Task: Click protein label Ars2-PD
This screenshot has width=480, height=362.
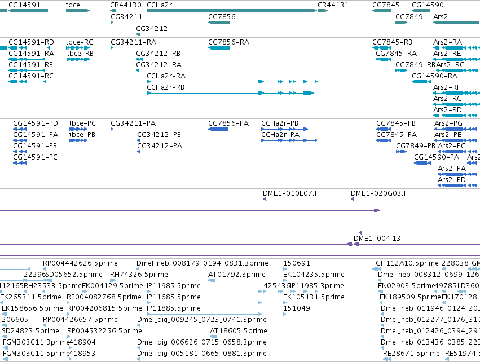Action: click(452, 180)
